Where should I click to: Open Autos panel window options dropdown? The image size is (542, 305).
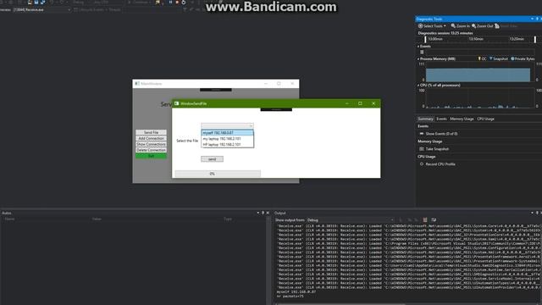click(257, 213)
